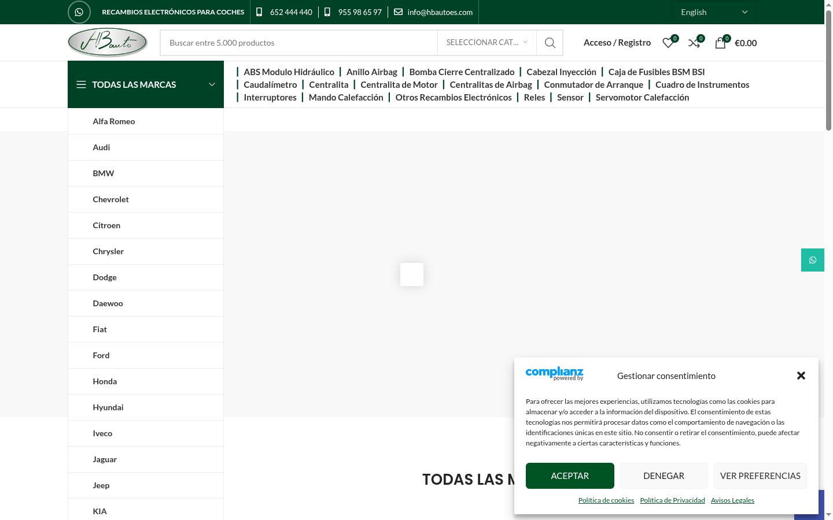Click the search magnifier icon

pyautogui.click(x=550, y=43)
